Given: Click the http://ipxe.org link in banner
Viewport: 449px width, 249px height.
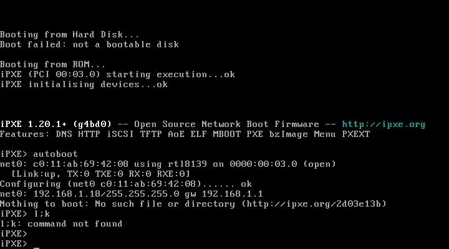Looking at the screenshot, I should point(384,125).
